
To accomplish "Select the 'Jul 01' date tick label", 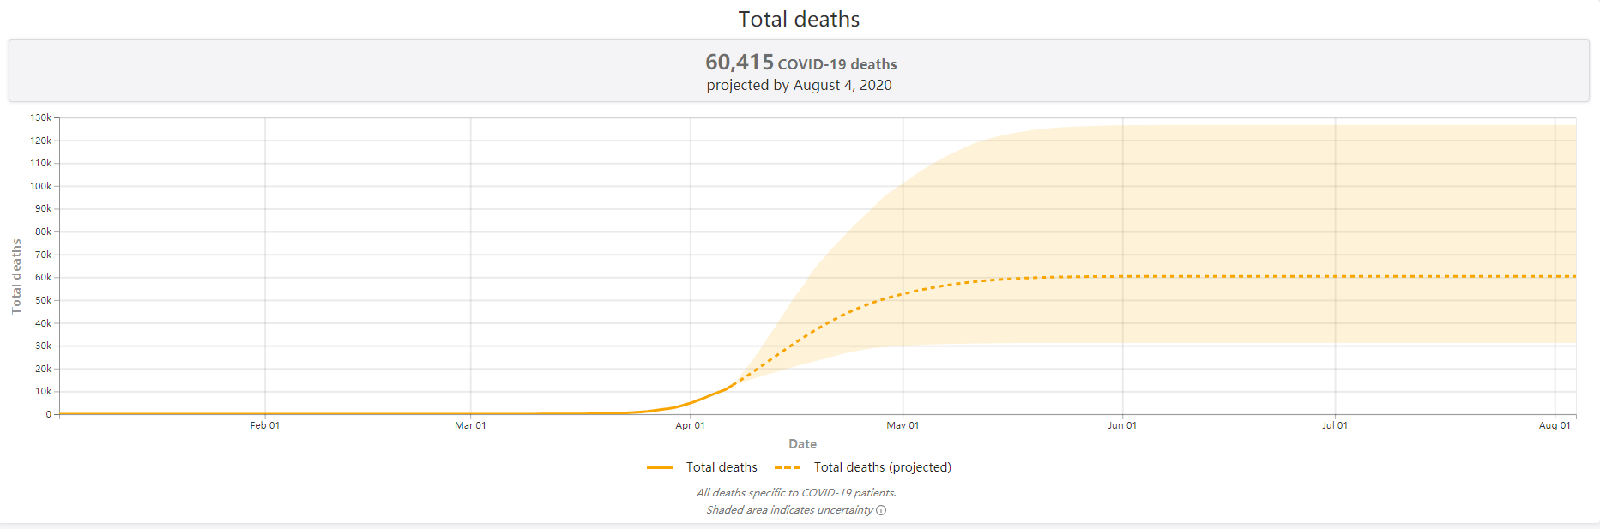I will tap(1335, 425).
